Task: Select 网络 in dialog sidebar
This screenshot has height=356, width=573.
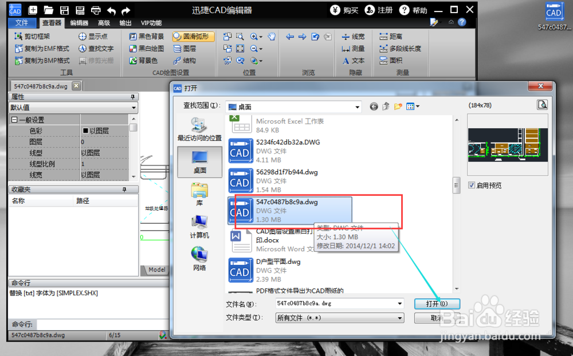Action: coord(199,259)
